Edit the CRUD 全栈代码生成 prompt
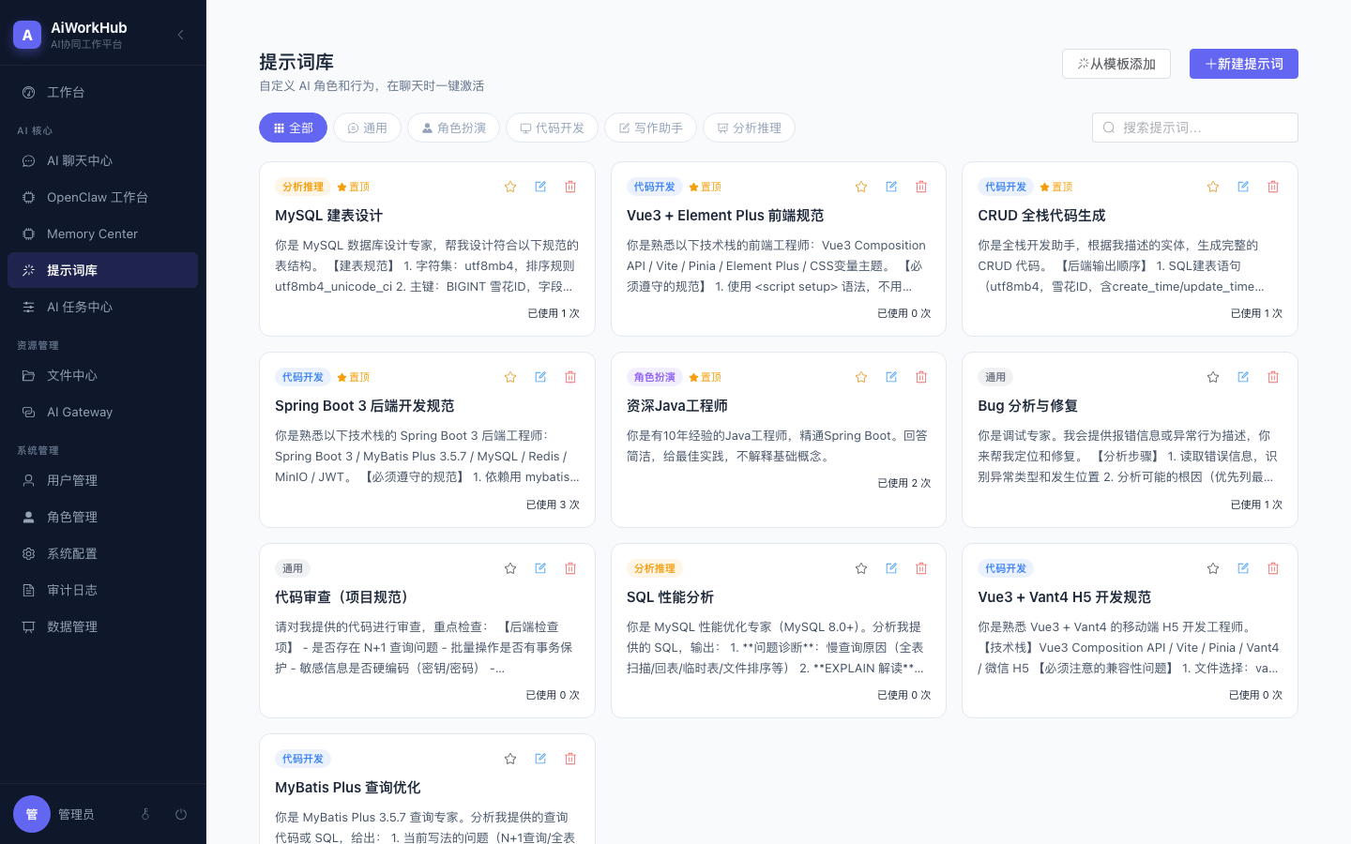 coord(1243,187)
